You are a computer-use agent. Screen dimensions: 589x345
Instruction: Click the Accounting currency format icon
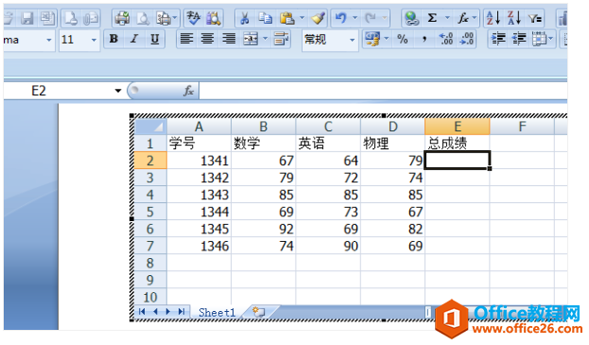pos(372,39)
